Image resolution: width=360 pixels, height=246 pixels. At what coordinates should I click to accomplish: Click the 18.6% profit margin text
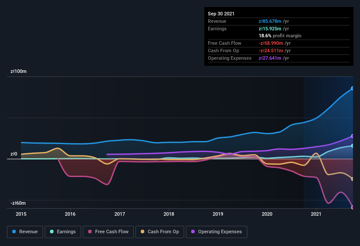(x=280, y=36)
